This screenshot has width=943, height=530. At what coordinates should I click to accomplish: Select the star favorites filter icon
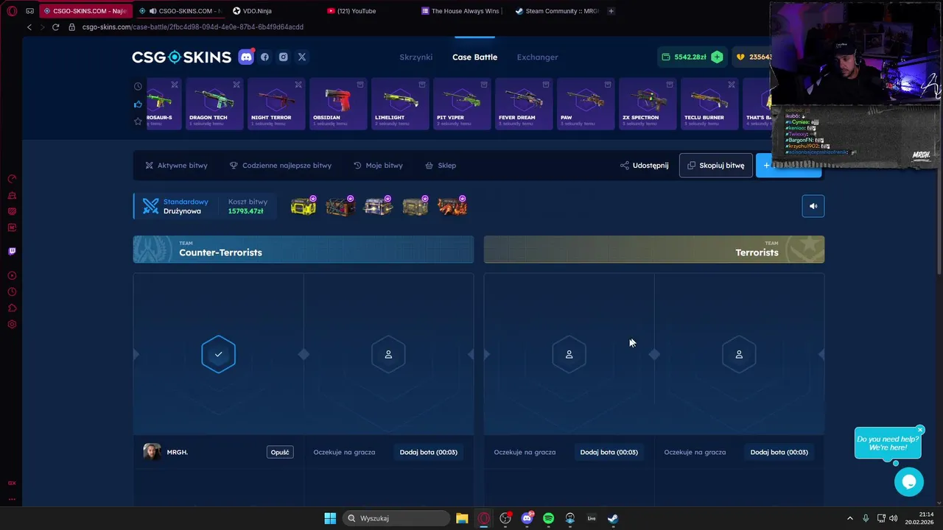pyautogui.click(x=138, y=121)
